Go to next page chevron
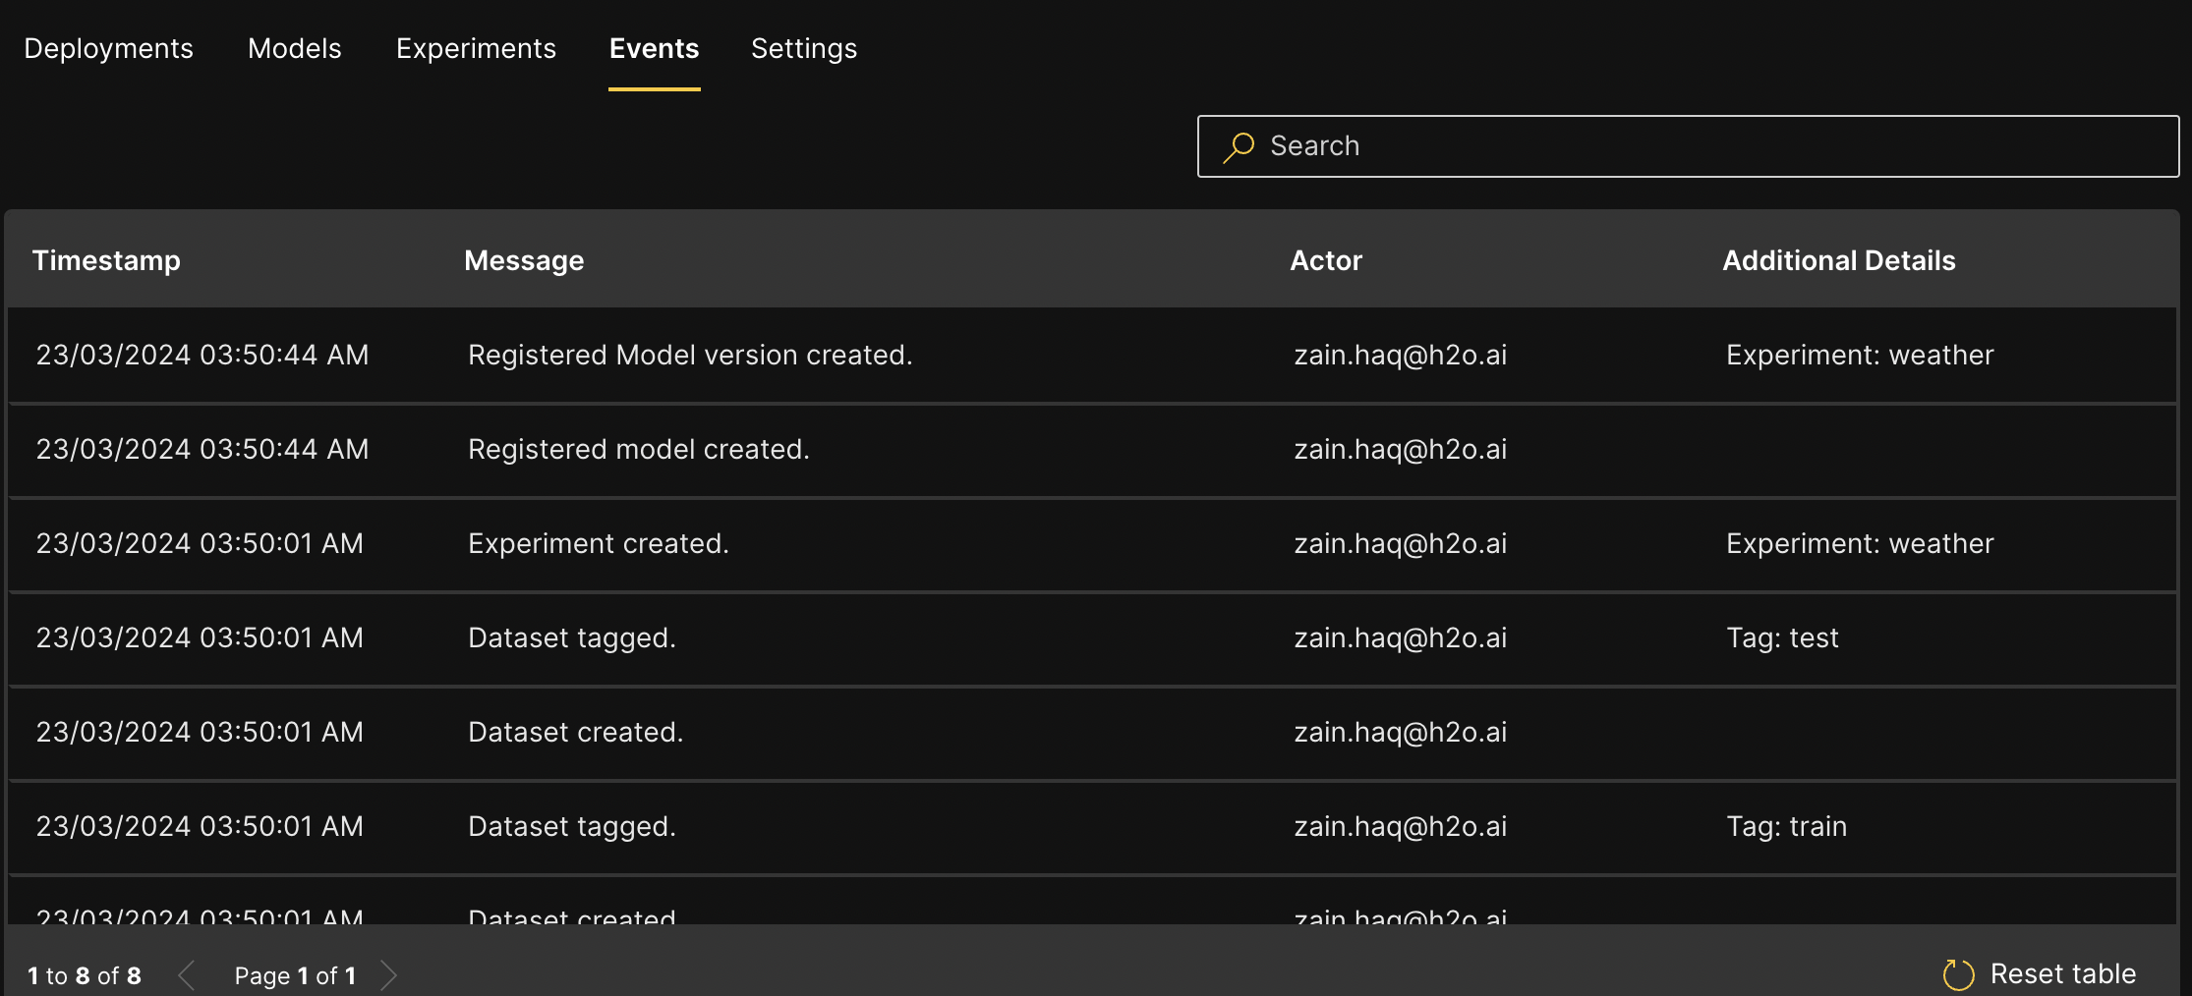Viewport: 2192px width, 996px height. click(388, 975)
